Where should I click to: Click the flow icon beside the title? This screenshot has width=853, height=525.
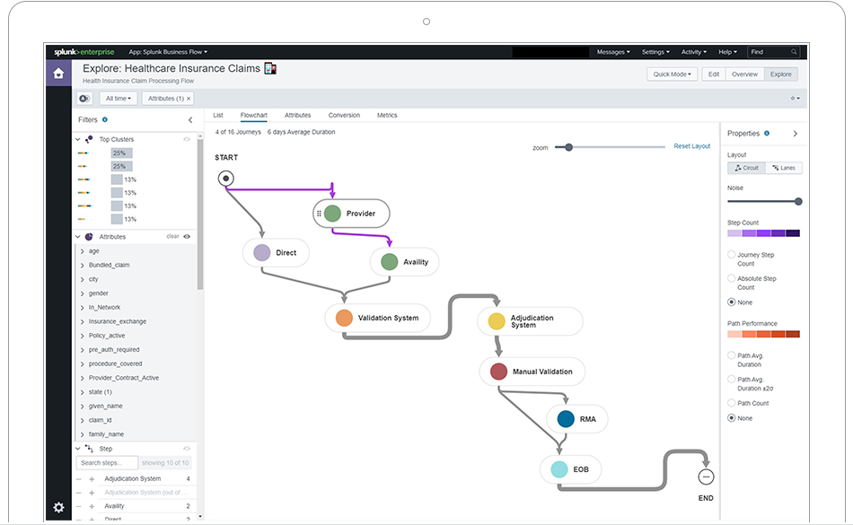[x=270, y=68]
